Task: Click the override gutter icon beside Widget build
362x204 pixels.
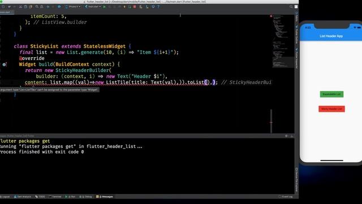Action: (x=4, y=65)
